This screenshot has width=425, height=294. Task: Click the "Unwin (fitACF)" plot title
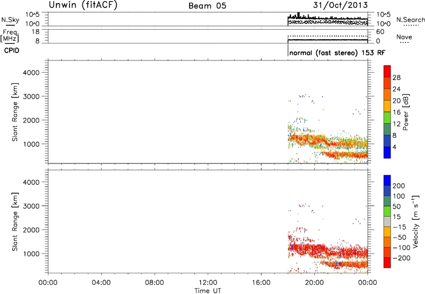[83, 5]
